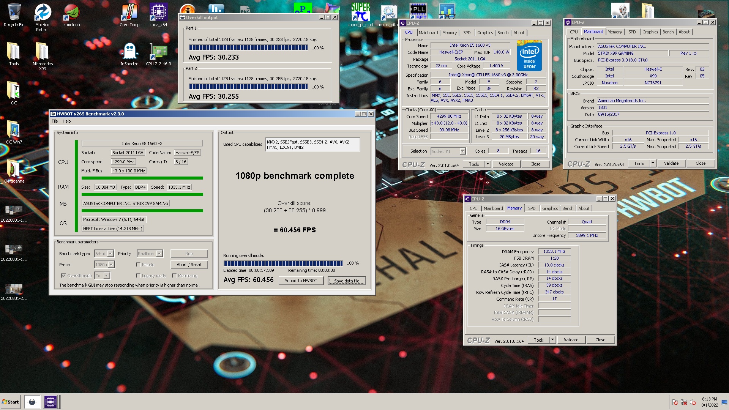
Task: Launch the Core Temp desktop shortcut
Action: pos(129,15)
